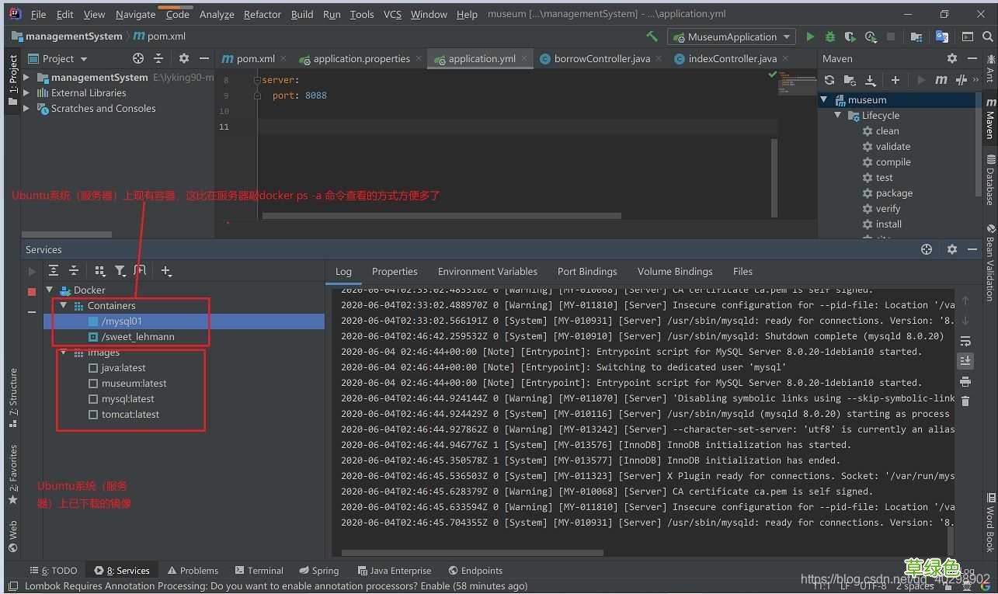Download sources and documentation in Maven
This screenshot has width=998, height=594.
coord(871,80)
